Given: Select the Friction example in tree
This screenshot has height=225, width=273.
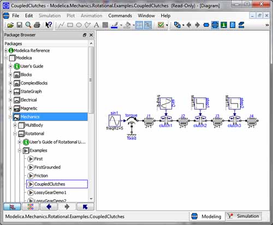Looking at the screenshot, I should point(41,176).
